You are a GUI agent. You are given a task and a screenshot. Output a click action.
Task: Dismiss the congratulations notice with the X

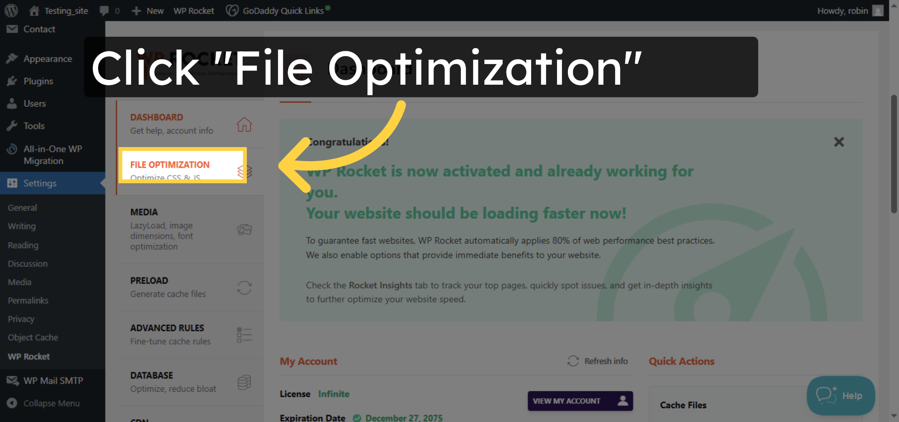(x=839, y=142)
